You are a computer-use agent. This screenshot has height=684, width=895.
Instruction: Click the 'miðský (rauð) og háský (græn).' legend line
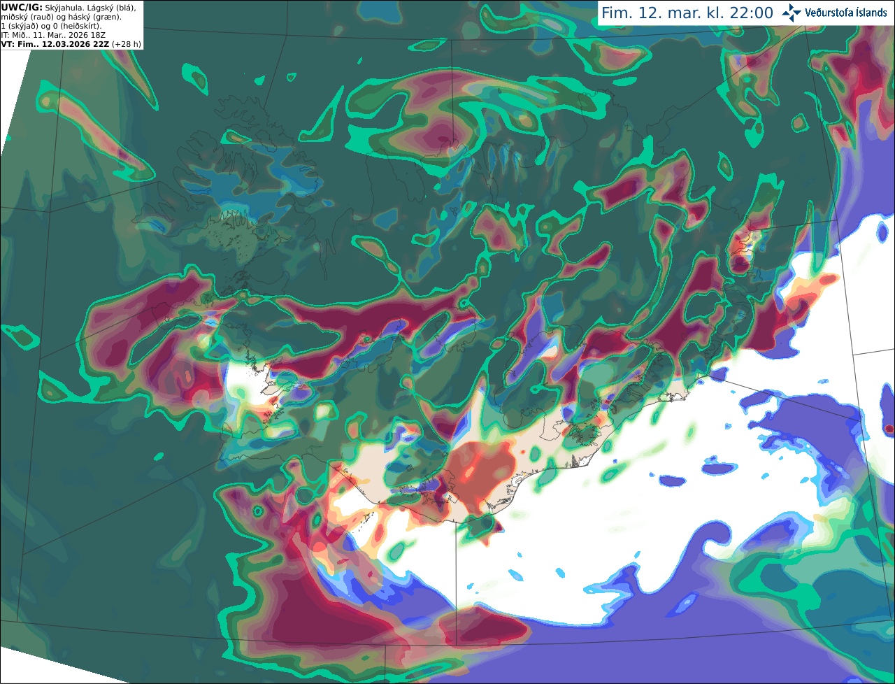pos(61,17)
